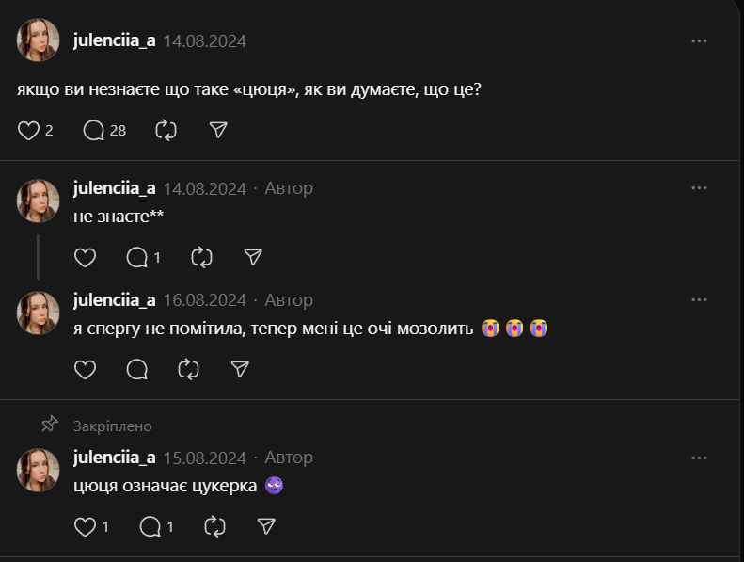Image resolution: width=744 pixels, height=562 pixels.
Task: Open the 15.08.2024 timestamp of pinned reply
Action: pyautogui.click(x=204, y=458)
